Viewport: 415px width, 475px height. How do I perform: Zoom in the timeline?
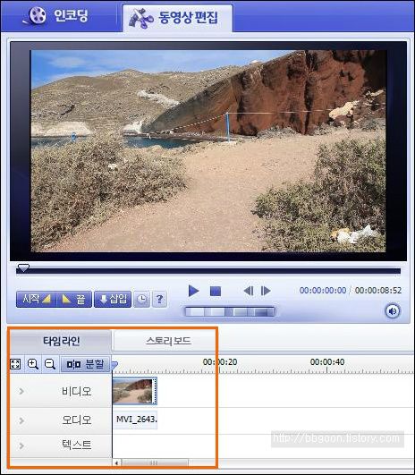[x=33, y=364]
